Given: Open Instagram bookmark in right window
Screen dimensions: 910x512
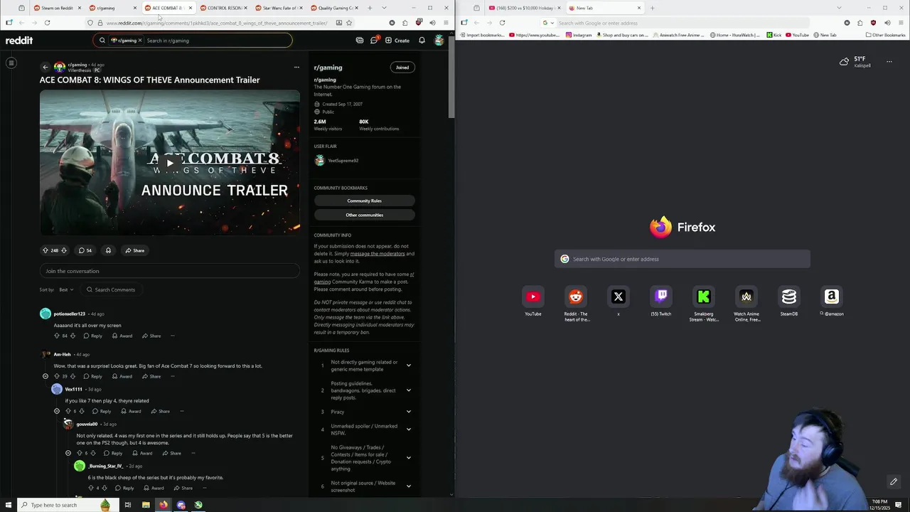Looking at the screenshot, I should 579,35.
